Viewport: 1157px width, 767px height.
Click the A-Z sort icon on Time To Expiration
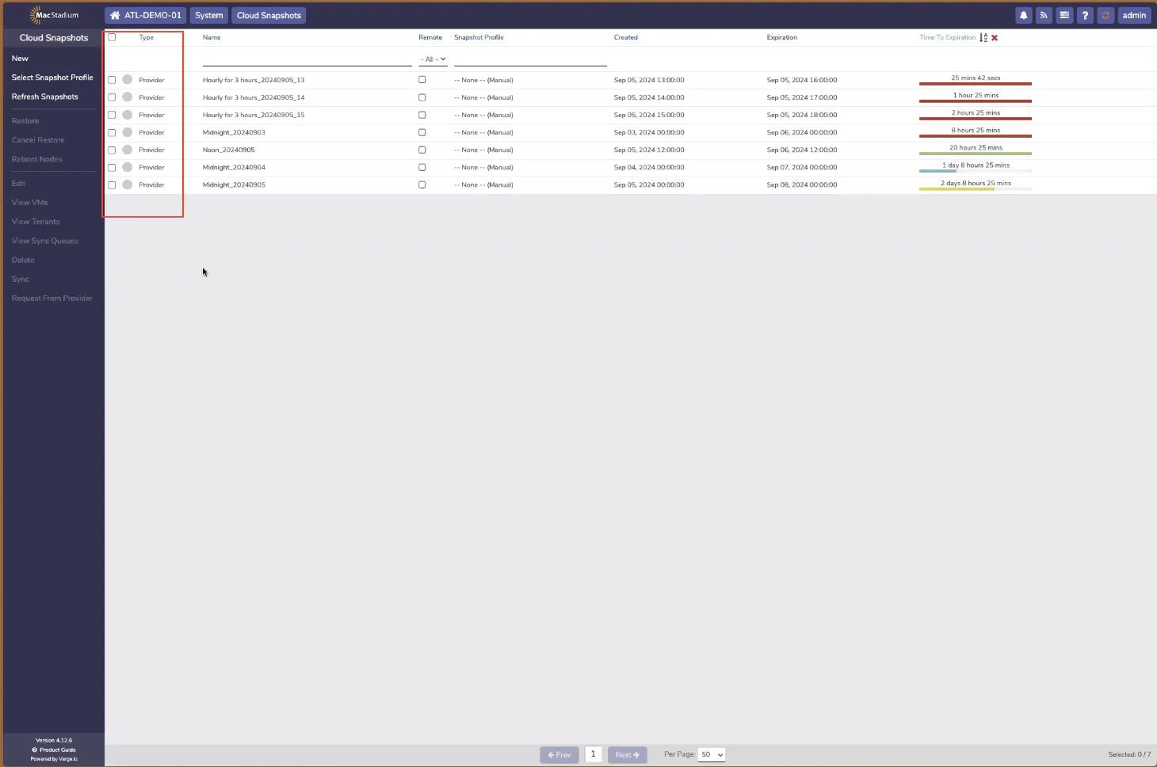[983, 37]
